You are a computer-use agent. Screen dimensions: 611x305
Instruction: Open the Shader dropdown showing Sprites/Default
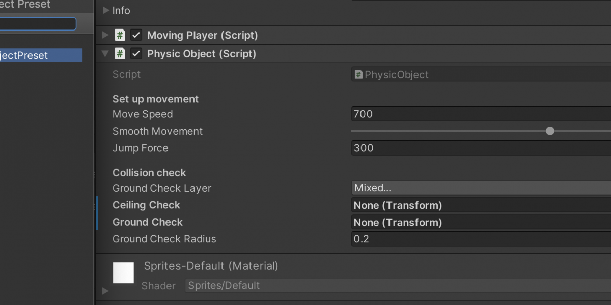click(397, 286)
